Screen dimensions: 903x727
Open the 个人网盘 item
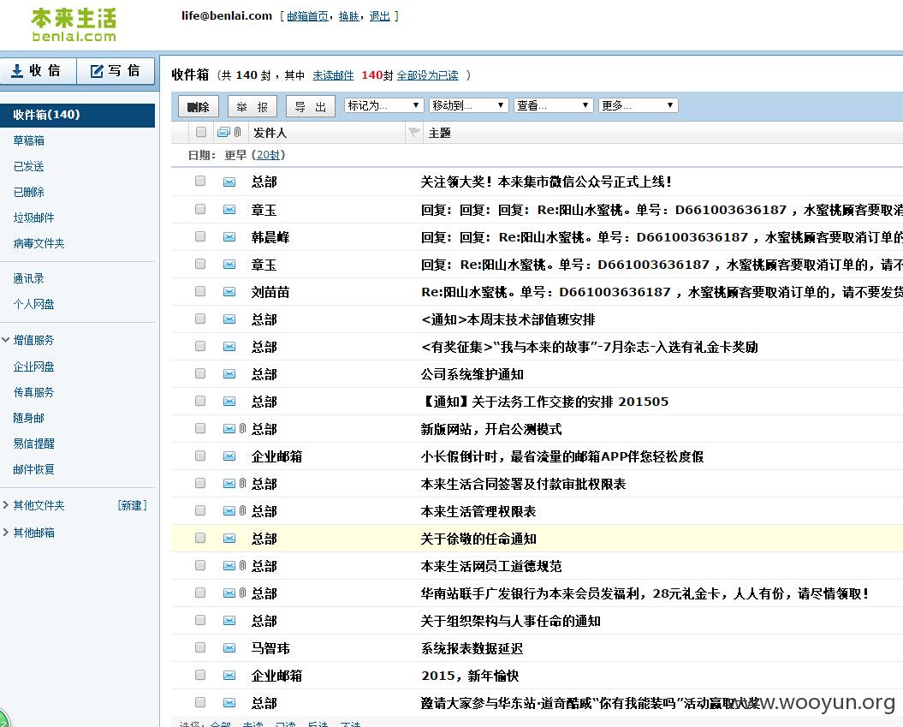click(34, 304)
